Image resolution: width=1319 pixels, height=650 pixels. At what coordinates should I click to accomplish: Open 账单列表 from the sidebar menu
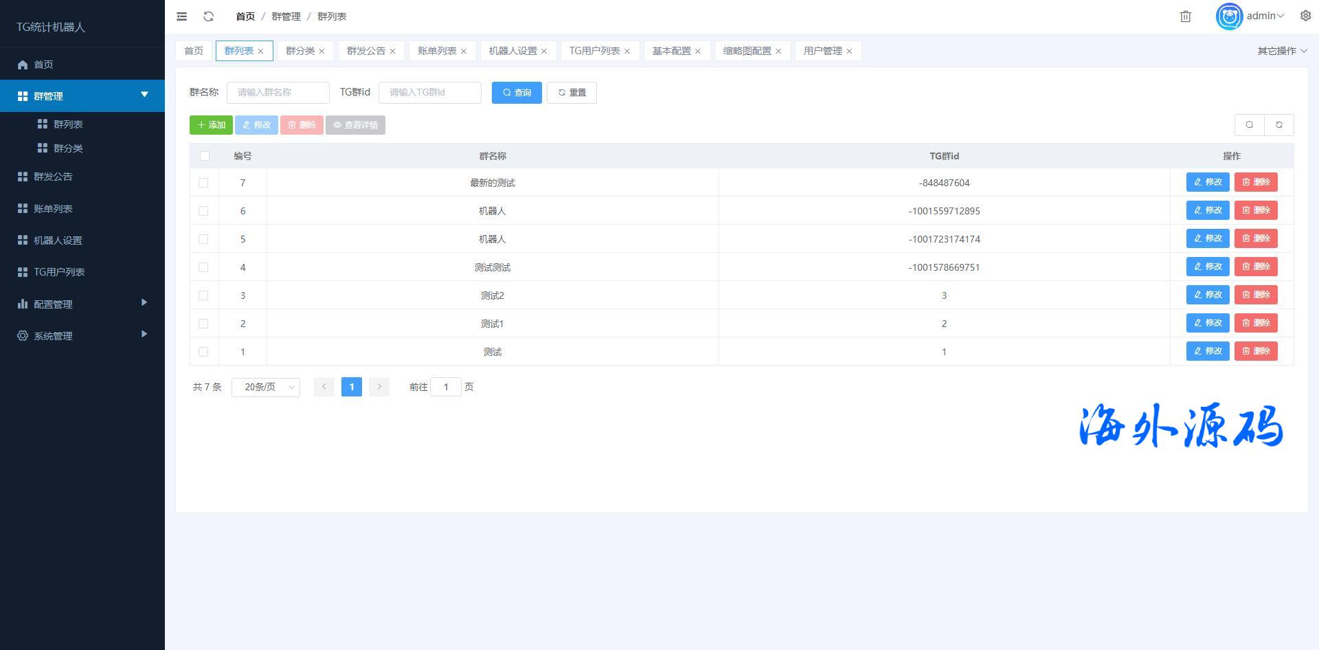pos(53,209)
